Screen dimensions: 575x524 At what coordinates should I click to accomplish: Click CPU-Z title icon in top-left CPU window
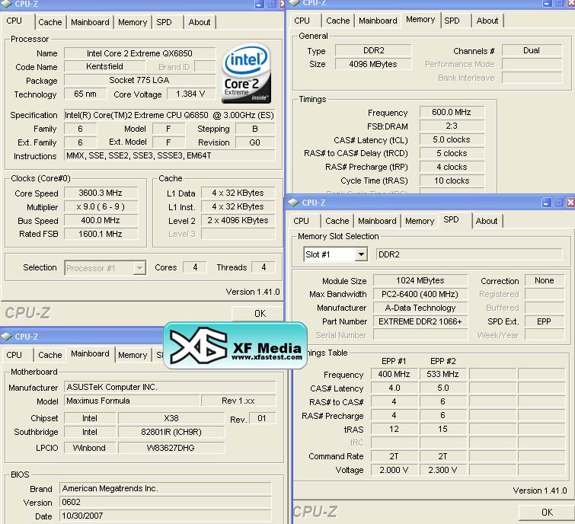7,4
